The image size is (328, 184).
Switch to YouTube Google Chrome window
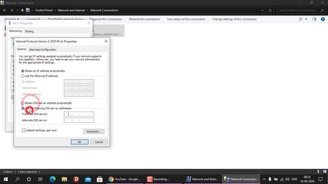pos(125,179)
